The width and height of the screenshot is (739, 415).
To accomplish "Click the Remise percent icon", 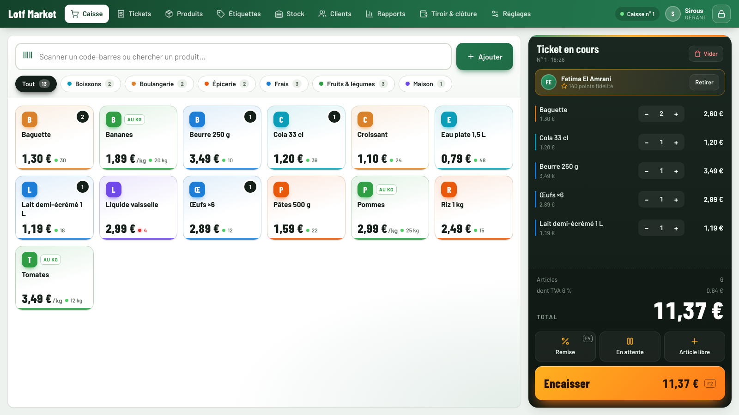I will pos(565,341).
